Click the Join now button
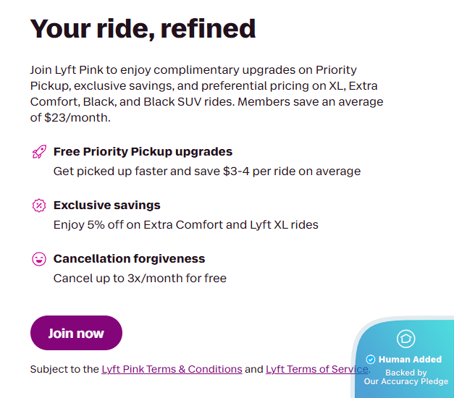 click(x=76, y=333)
